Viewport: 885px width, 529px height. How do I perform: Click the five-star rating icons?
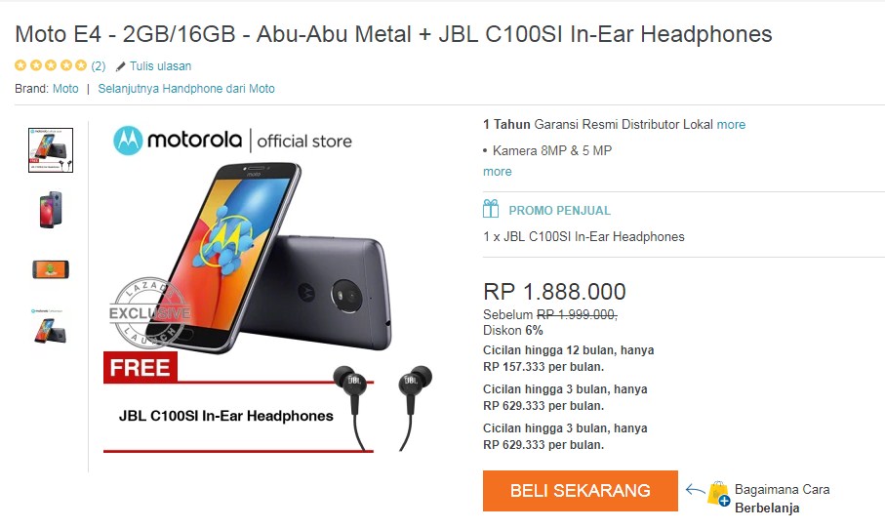point(51,65)
